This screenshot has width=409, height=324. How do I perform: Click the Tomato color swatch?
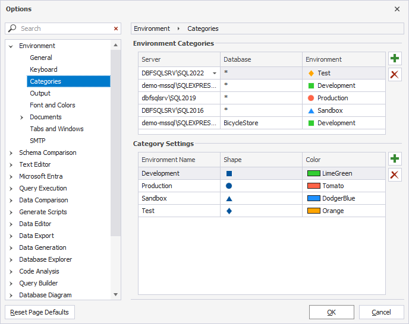tap(313, 186)
